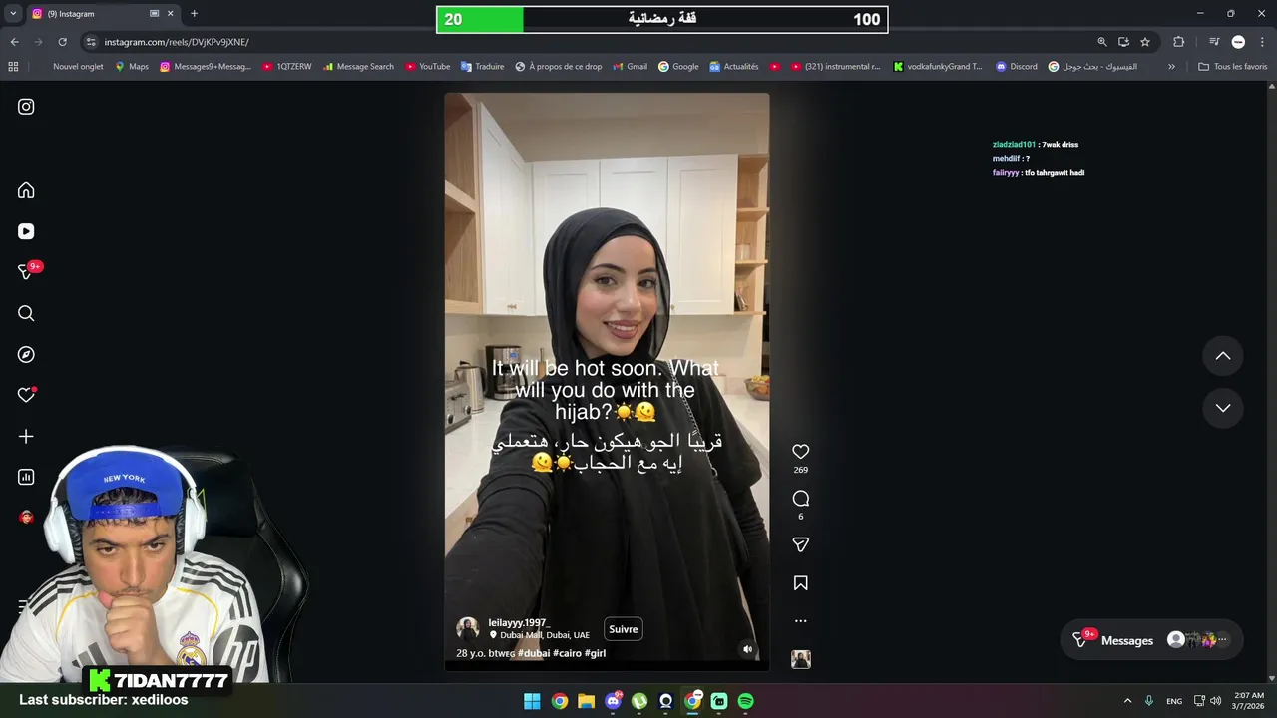Open Chrome profile avatar

(x=1238, y=42)
